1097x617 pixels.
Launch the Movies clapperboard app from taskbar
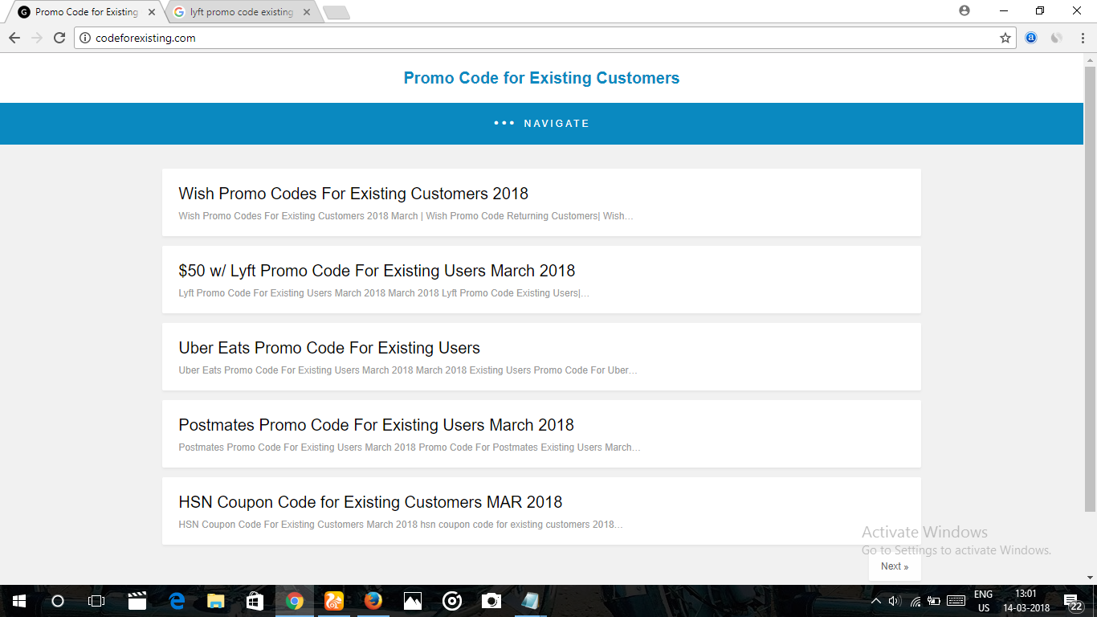pyautogui.click(x=137, y=601)
